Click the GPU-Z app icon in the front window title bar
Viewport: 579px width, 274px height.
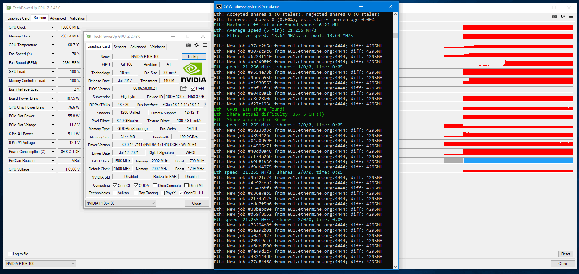point(89,36)
